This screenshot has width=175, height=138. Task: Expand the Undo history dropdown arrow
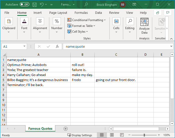coord(46,5)
